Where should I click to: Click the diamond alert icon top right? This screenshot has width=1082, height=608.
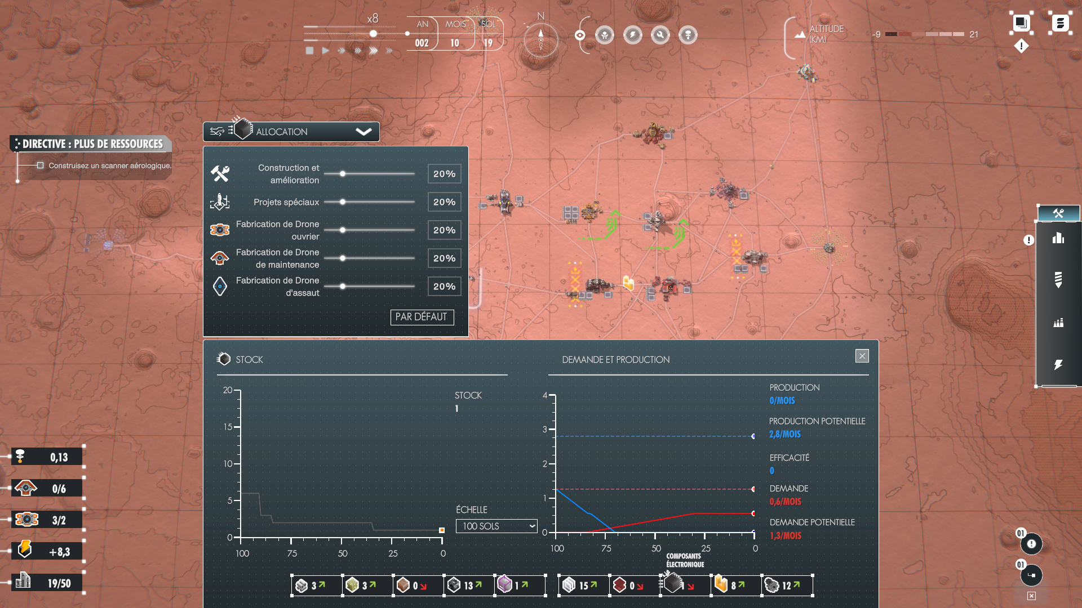(1021, 46)
